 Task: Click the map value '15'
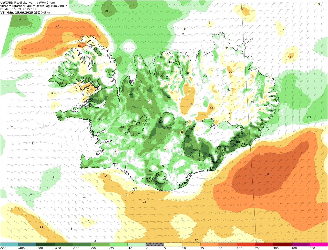pyautogui.click(x=252, y=77)
